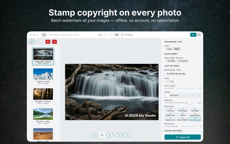Click the window title Watermark: Sign Every Photo

[x=64, y=35]
